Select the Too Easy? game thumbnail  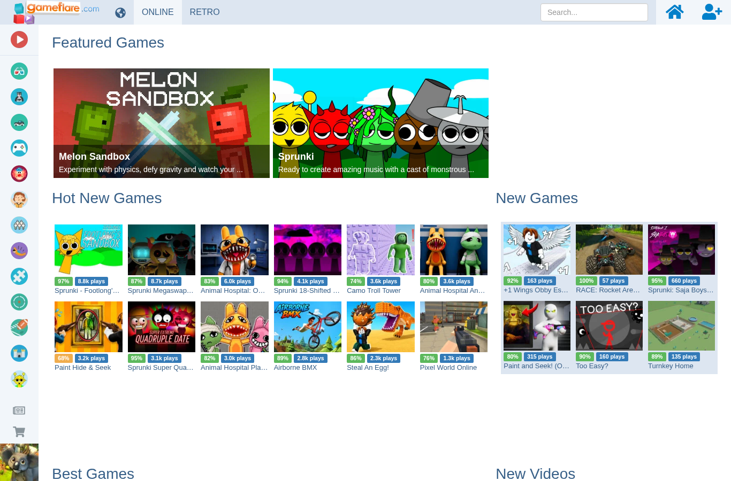(x=609, y=326)
